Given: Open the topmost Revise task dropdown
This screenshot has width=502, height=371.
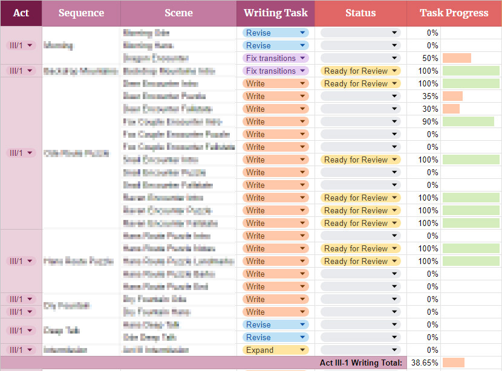Looking at the screenshot, I should 276,33.
